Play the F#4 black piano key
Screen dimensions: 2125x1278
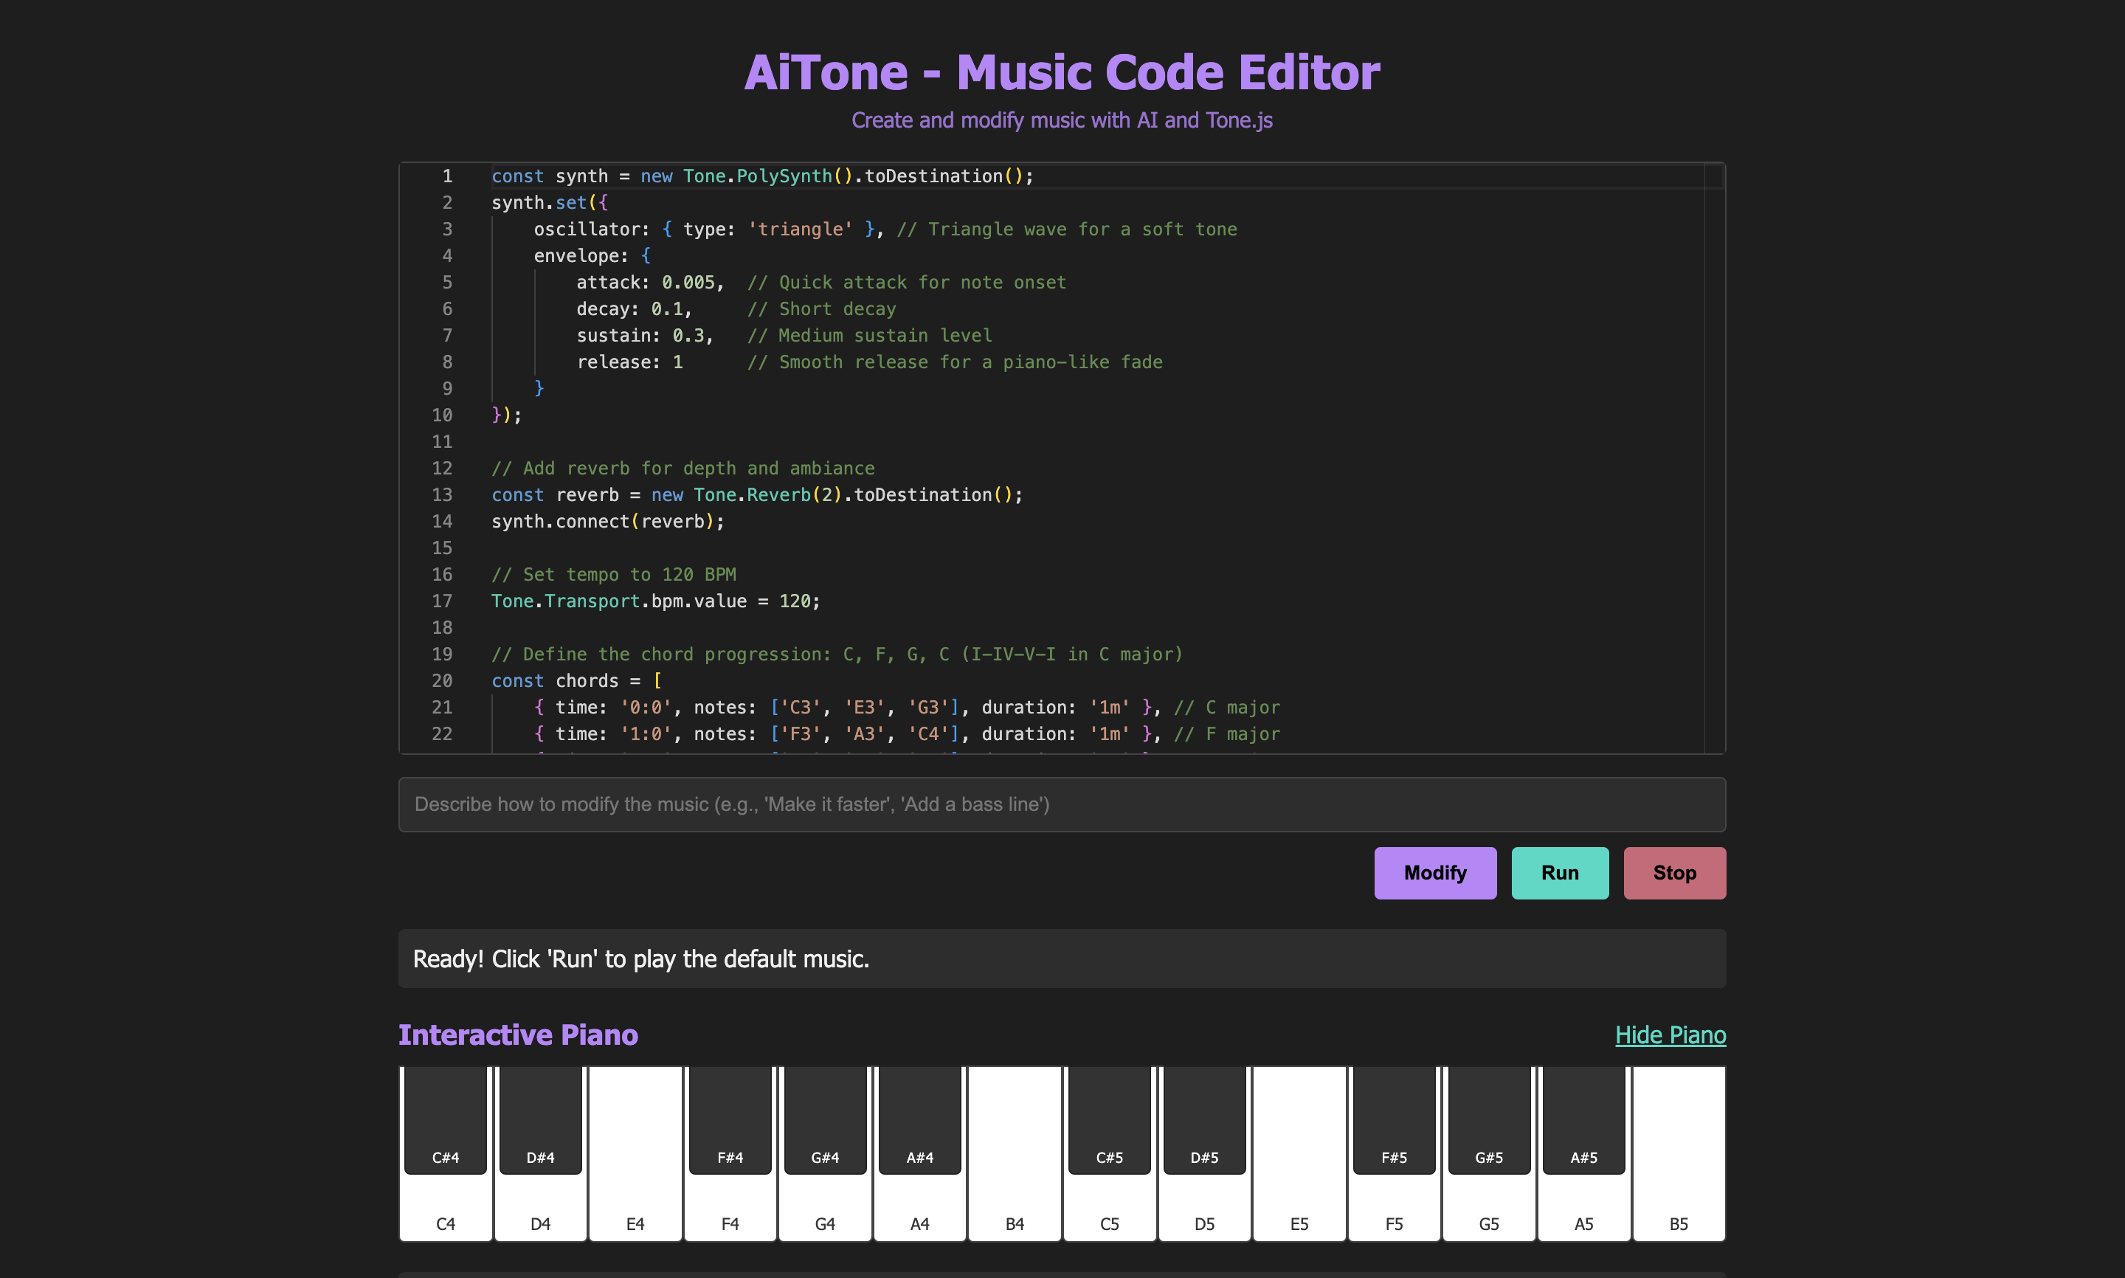click(x=730, y=1119)
